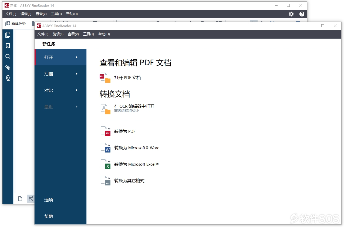Screen dimensions: 344x227
Task: Open 工具(T) menu in back window
Action: [x=56, y=14]
